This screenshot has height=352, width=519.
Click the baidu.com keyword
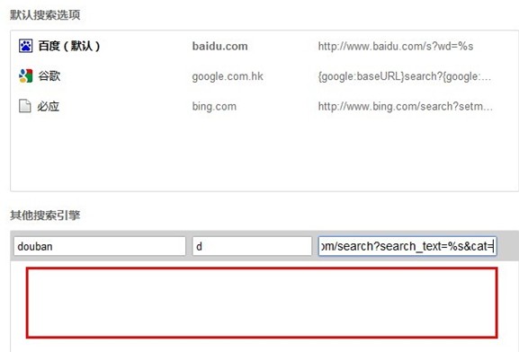(x=219, y=47)
